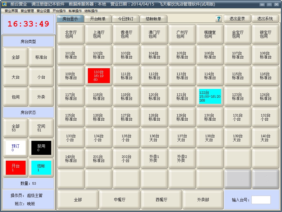Screen dimensions: 282x212
Task: Show tables in the 中餐厅 area
Action: (x=120, y=200)
